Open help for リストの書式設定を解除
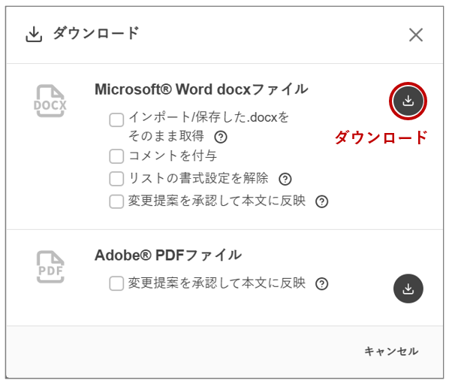The height and width of the screenshot is (384, 452). click(285, 179)
